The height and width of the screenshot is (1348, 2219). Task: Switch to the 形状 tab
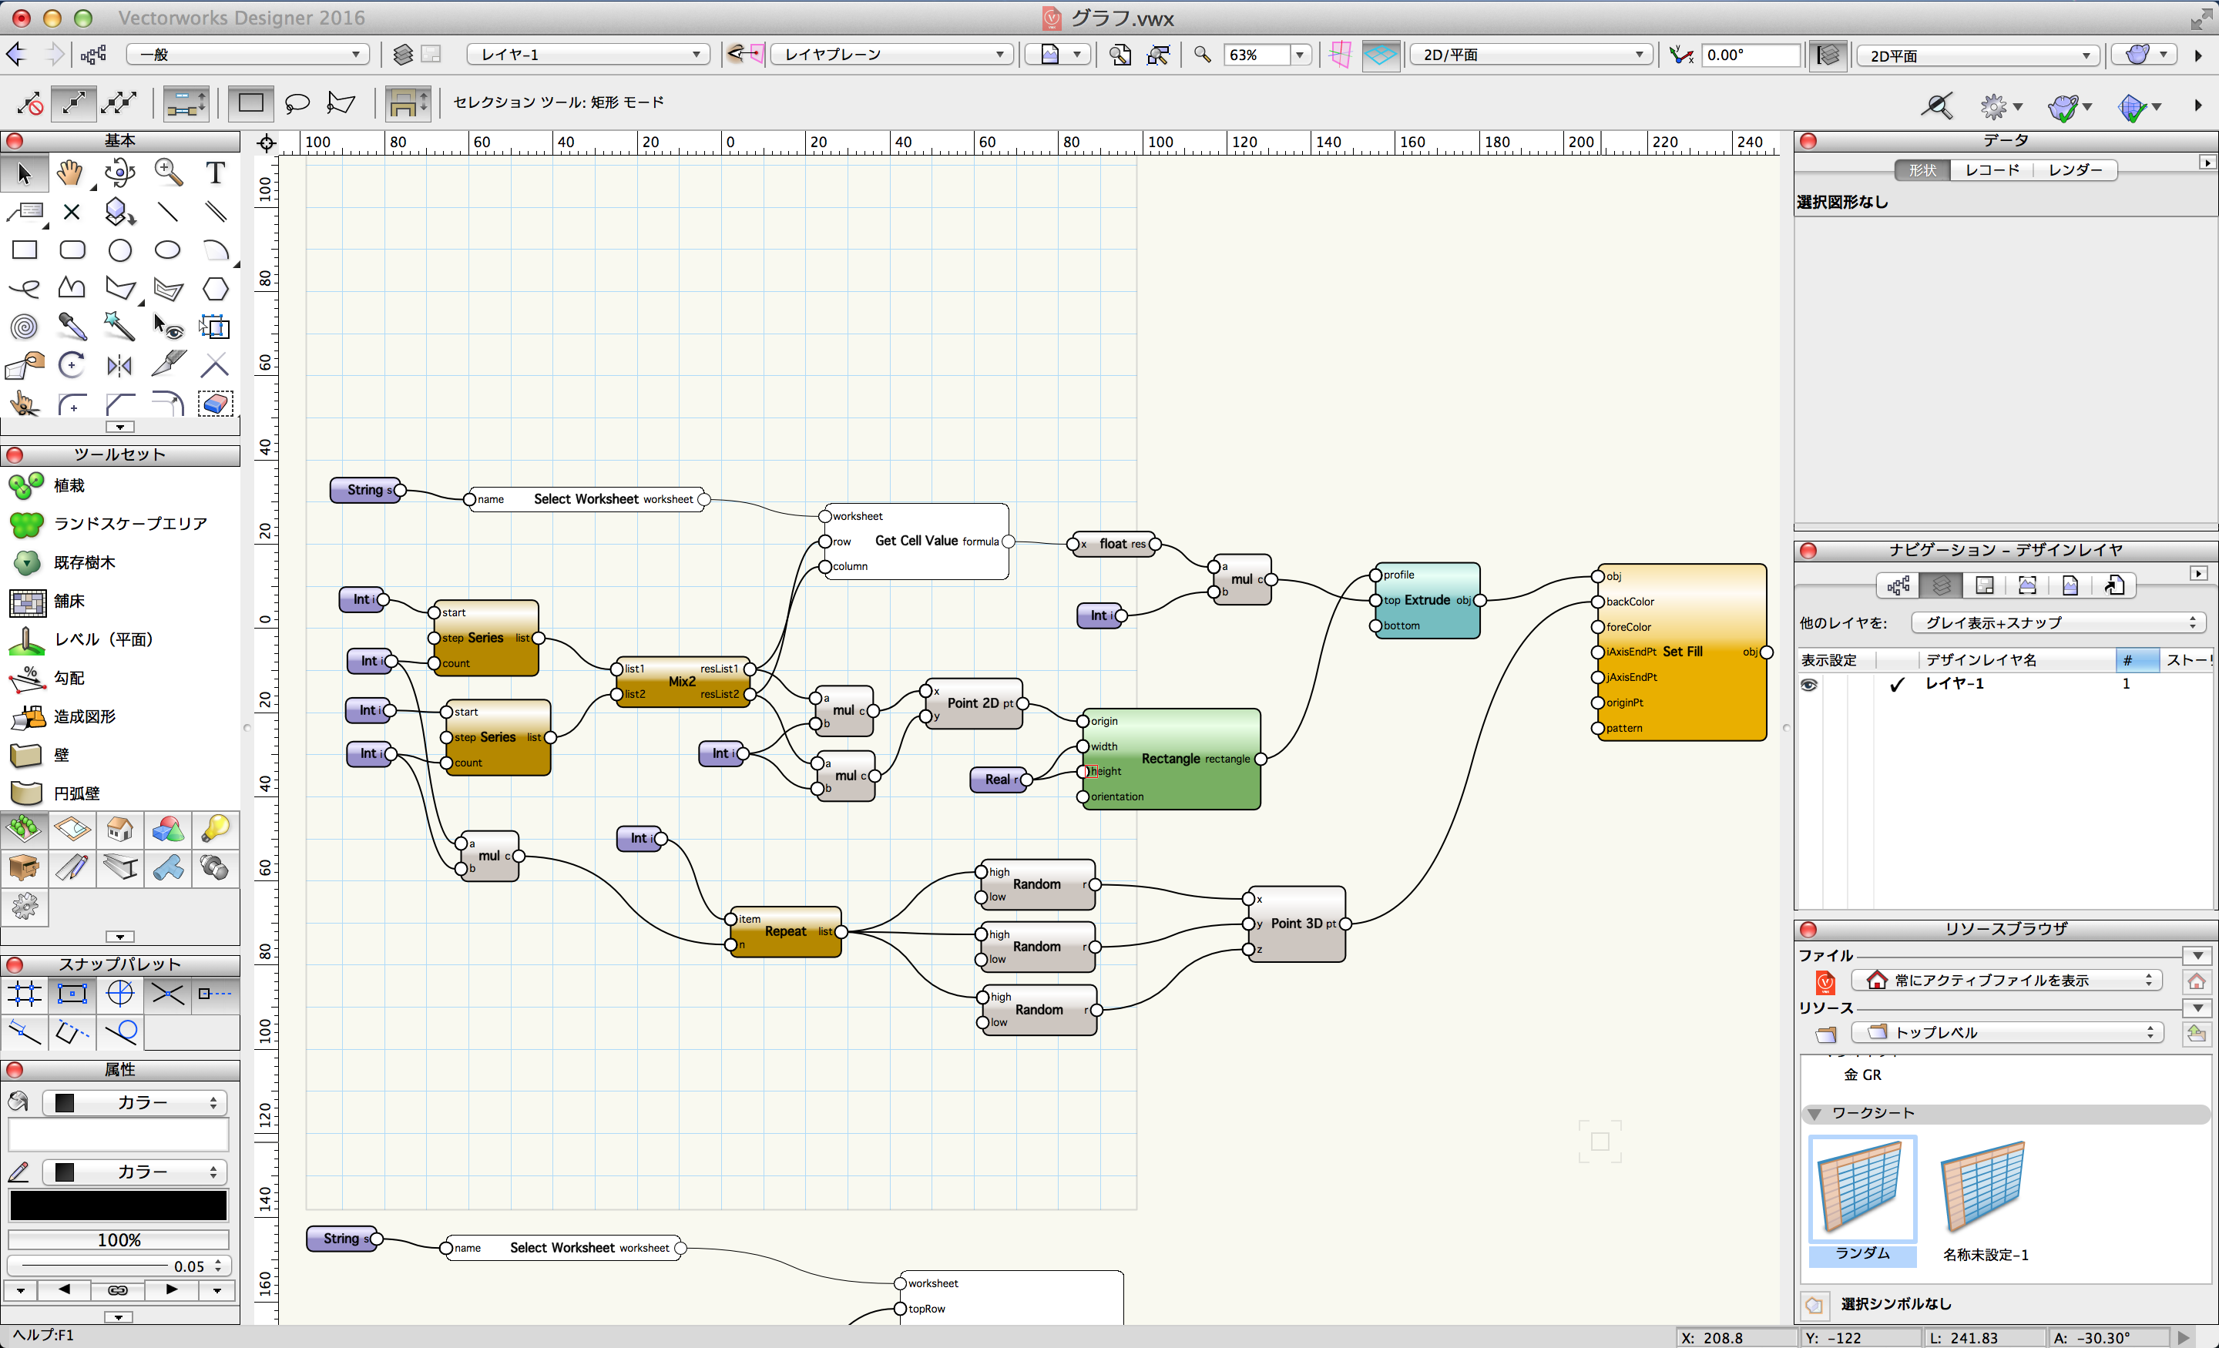1922,170
